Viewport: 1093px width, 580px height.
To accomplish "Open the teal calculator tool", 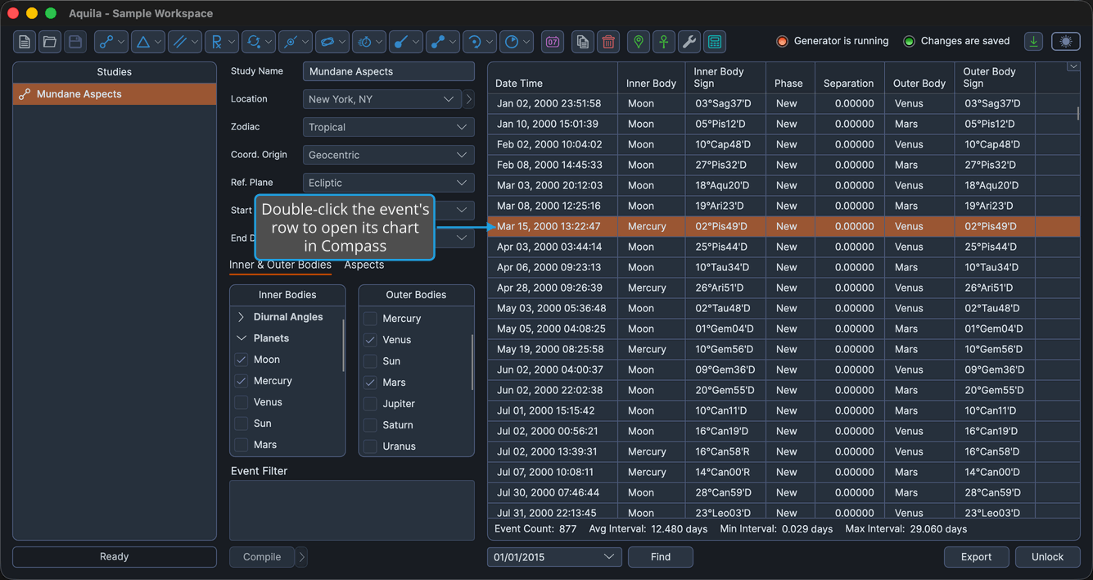I will click(715, 42).
